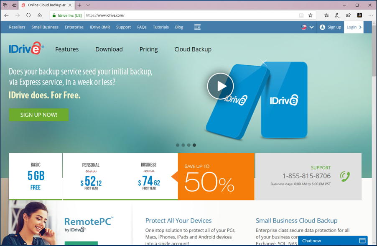The width and height of the screenshot is (377, 246).
Task: Open the browser home page
Action: [x=40, y=15]
